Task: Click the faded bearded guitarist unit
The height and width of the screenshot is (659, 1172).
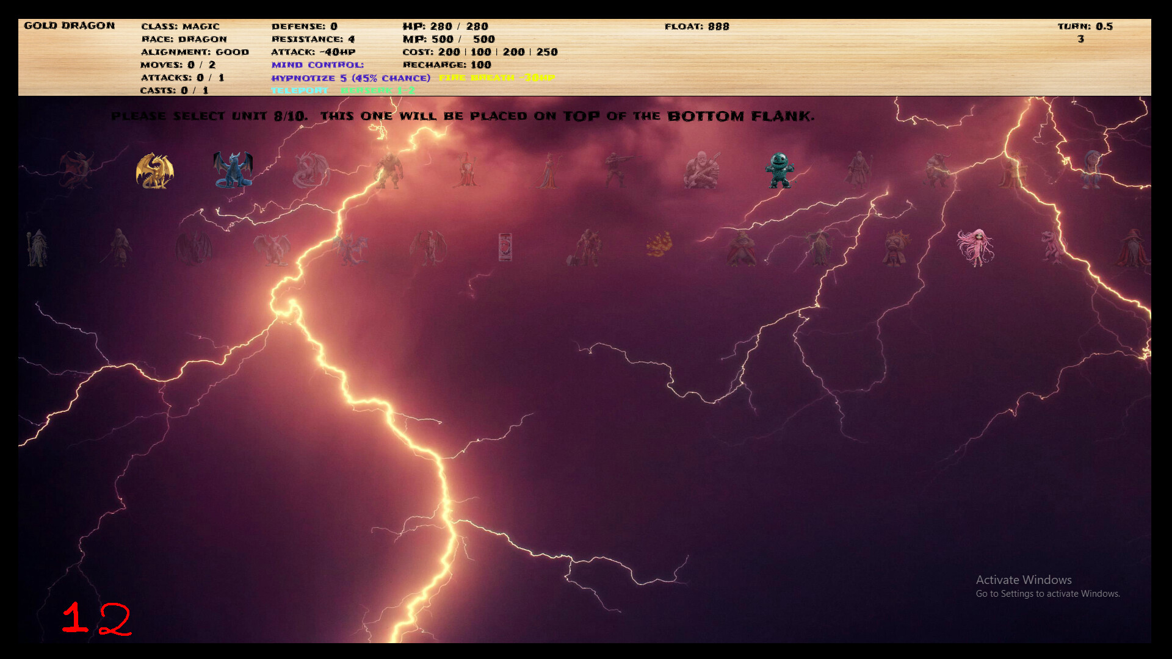Action: click(x=701, y=170)
